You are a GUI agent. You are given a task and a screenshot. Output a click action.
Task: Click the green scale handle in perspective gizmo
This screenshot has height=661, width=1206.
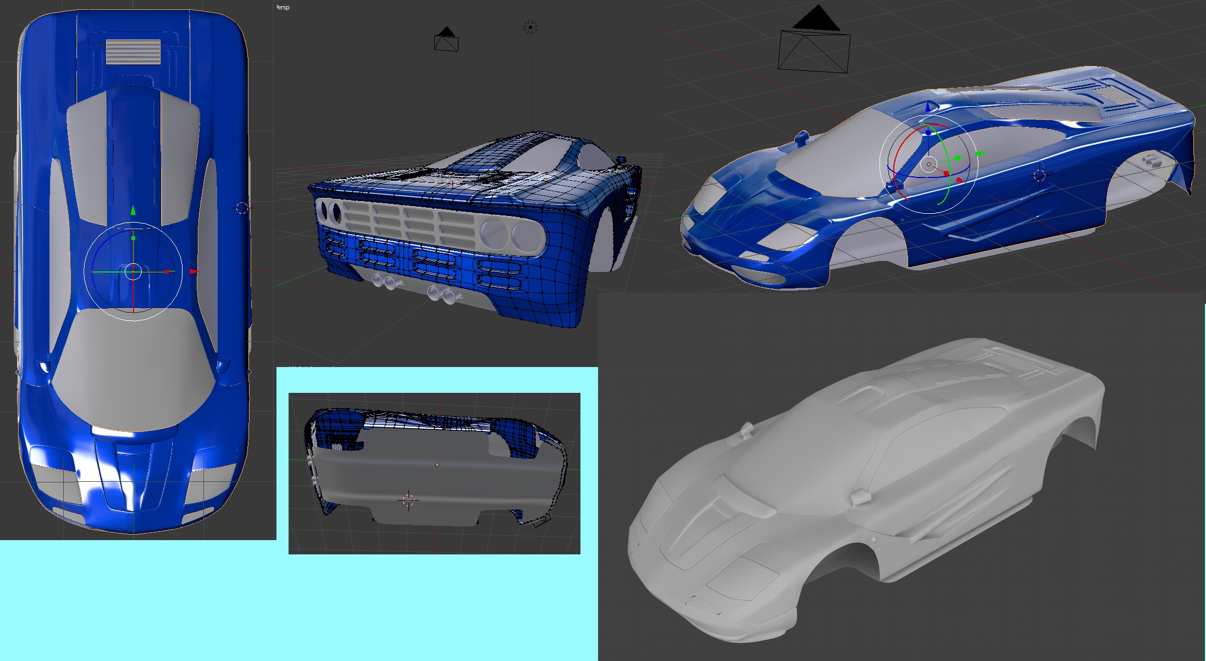pyautogui.click(x=958, y=158)
